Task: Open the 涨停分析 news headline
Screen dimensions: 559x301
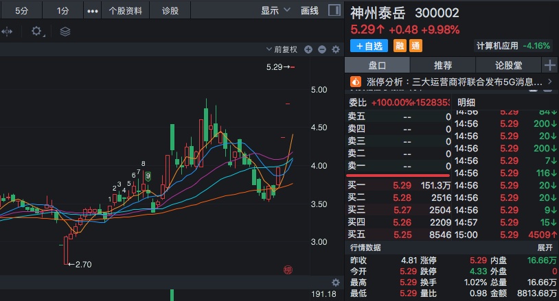Action: click(x=454, y=82)
